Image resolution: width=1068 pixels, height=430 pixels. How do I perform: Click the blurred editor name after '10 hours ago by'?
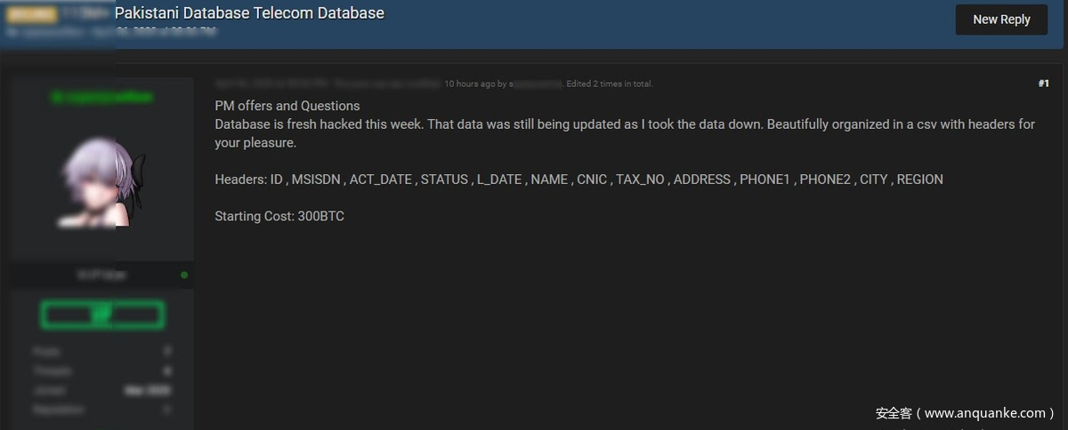pyautogui.click(x=536, y=84)
